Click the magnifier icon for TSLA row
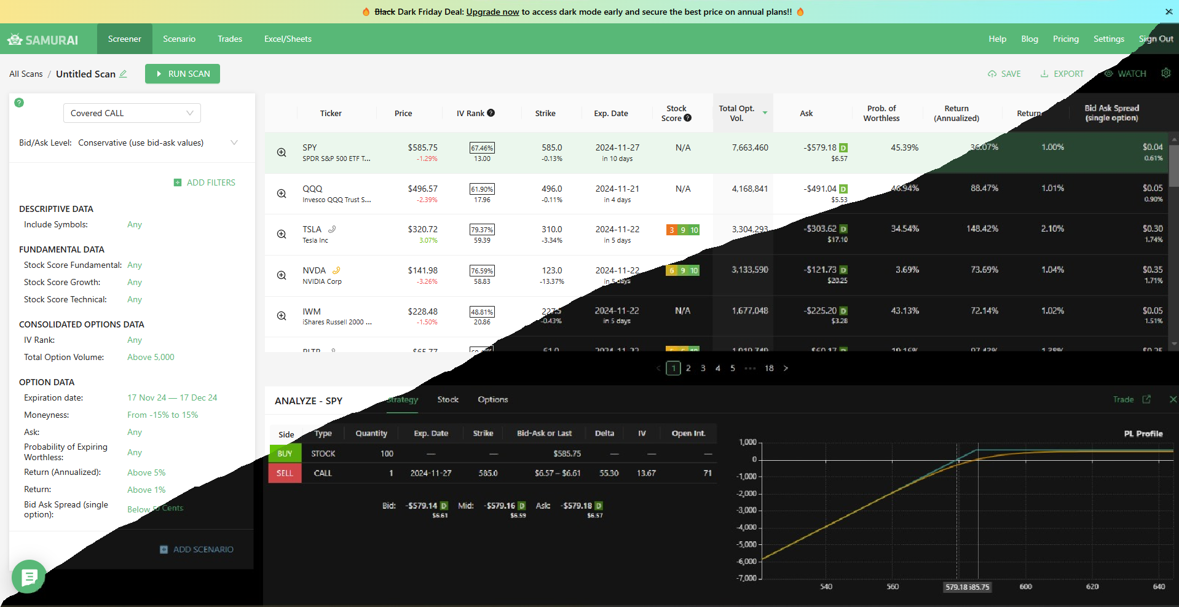 click(x=282, y=234)
